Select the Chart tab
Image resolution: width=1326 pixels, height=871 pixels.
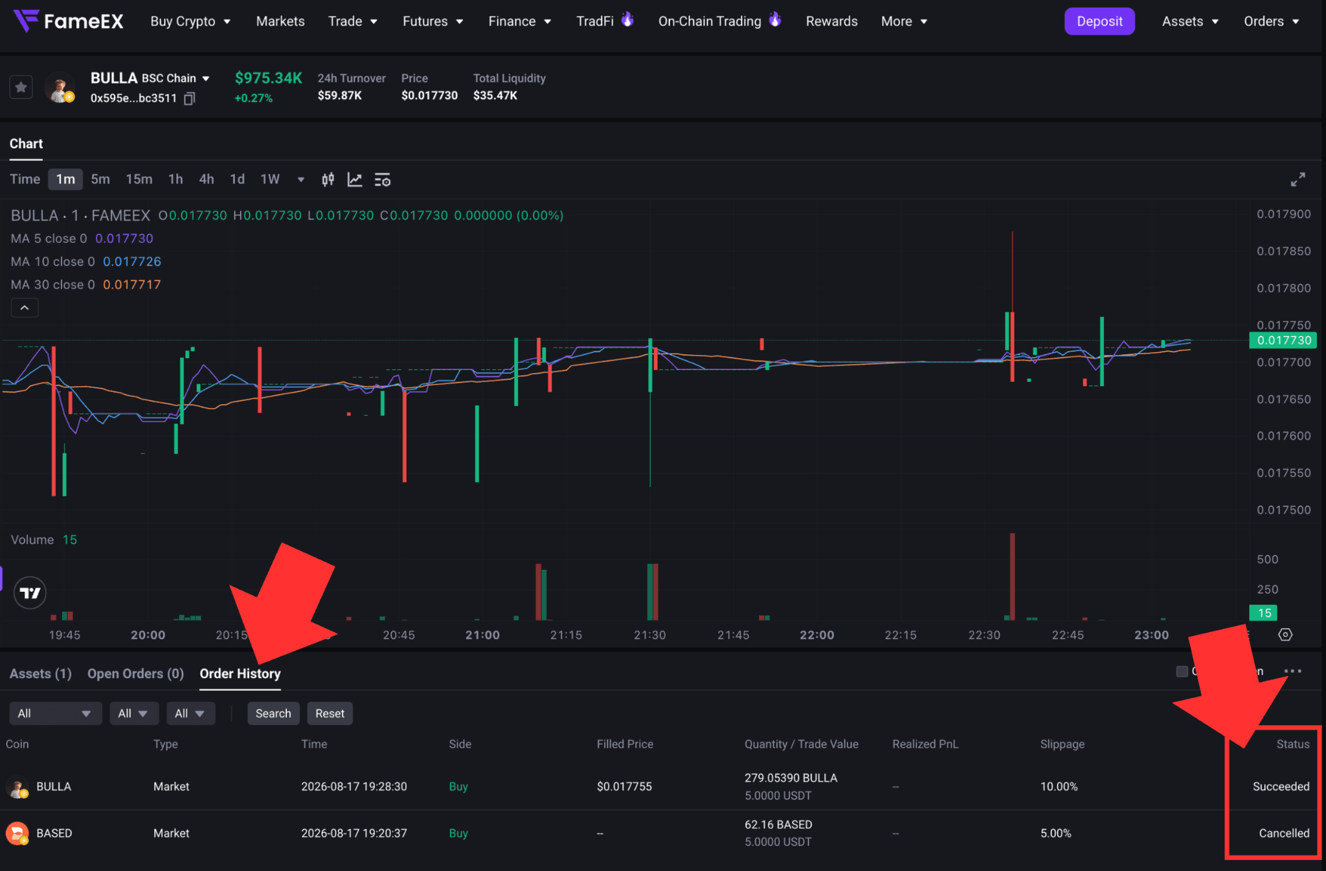tap(26, 144)
